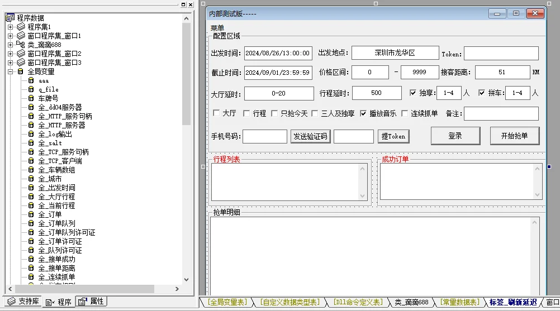Close the left tree panel

tap(191, 4)
